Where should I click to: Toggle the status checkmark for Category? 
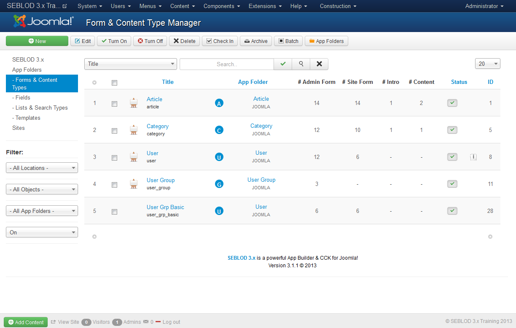pos(452,130)
